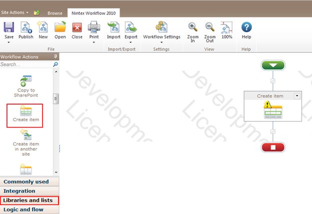Open the Create item action dropdown on canvas
Viewport: 312px width, 214px height.
(x=297, y=96)
